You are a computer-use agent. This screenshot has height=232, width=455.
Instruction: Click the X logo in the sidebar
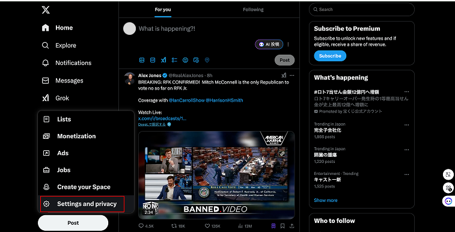click(x=46, y=10)
